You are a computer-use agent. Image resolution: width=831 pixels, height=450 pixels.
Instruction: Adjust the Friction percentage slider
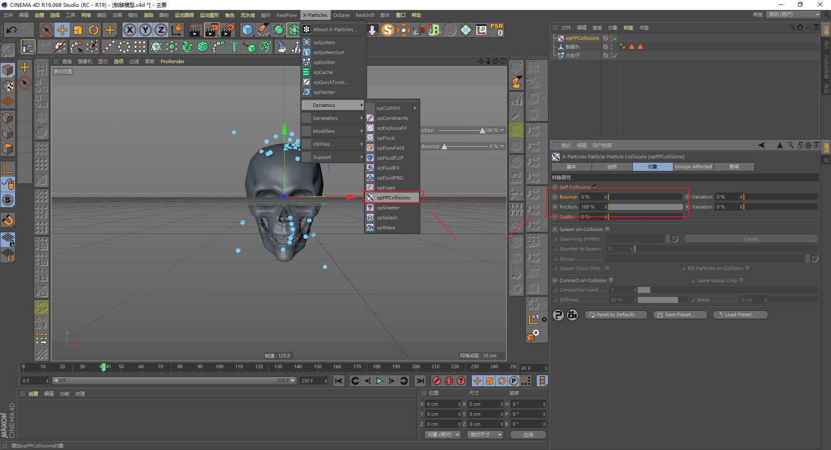tap(644, 207)
